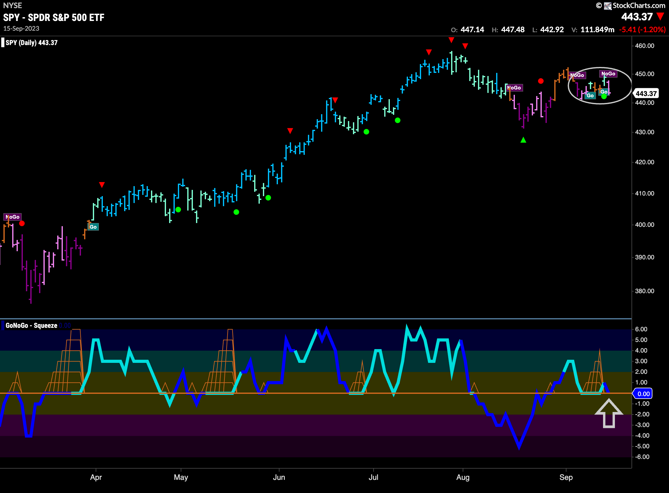Click the 410.00 price axis label
Viewport: 669px width, 493px height.
point(645,193)
